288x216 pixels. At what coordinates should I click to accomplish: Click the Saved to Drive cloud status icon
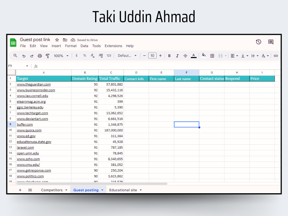pyautogui.click(x=73, y=40)
